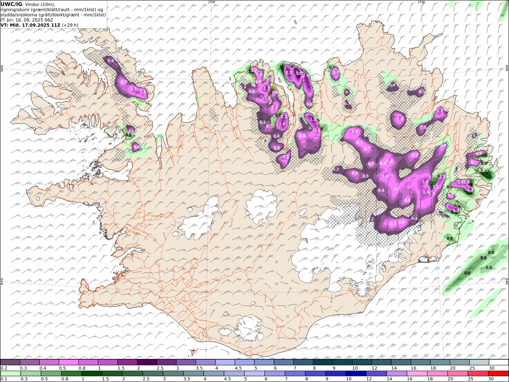Image resolution: width=509 pixels, height=382 pixels.
Task: Pick the dark purple upper swatch starting at 2
Action: click(147, 363)
